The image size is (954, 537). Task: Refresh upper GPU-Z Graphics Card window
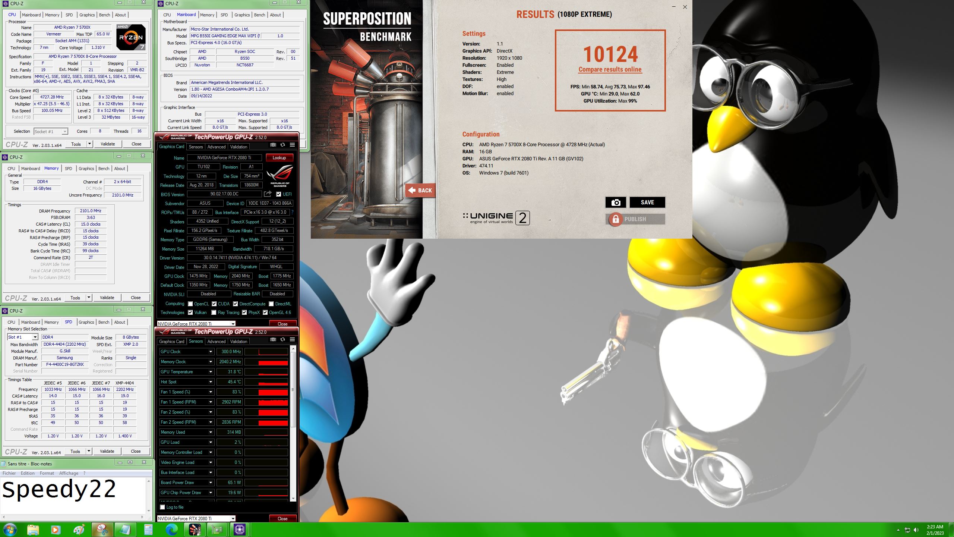click(282, 145)
